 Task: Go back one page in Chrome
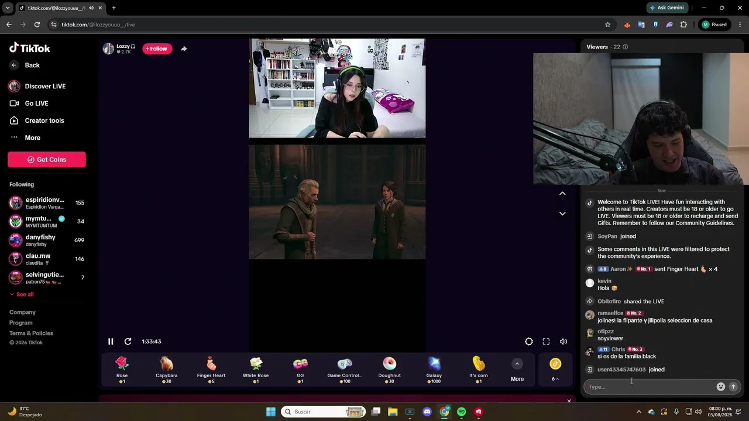tap(9, 25)
